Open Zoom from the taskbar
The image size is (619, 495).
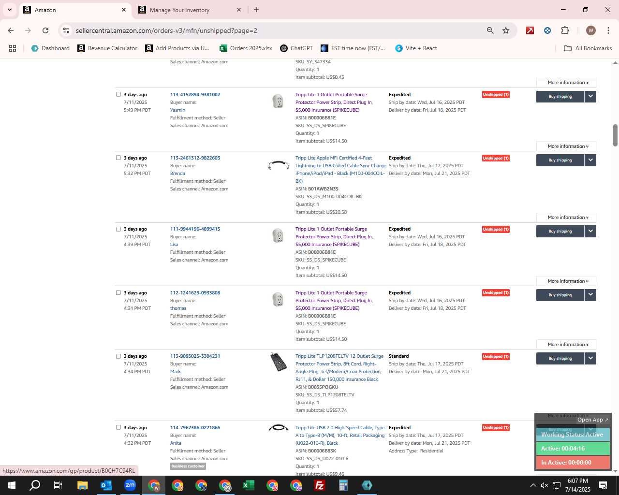130,485
